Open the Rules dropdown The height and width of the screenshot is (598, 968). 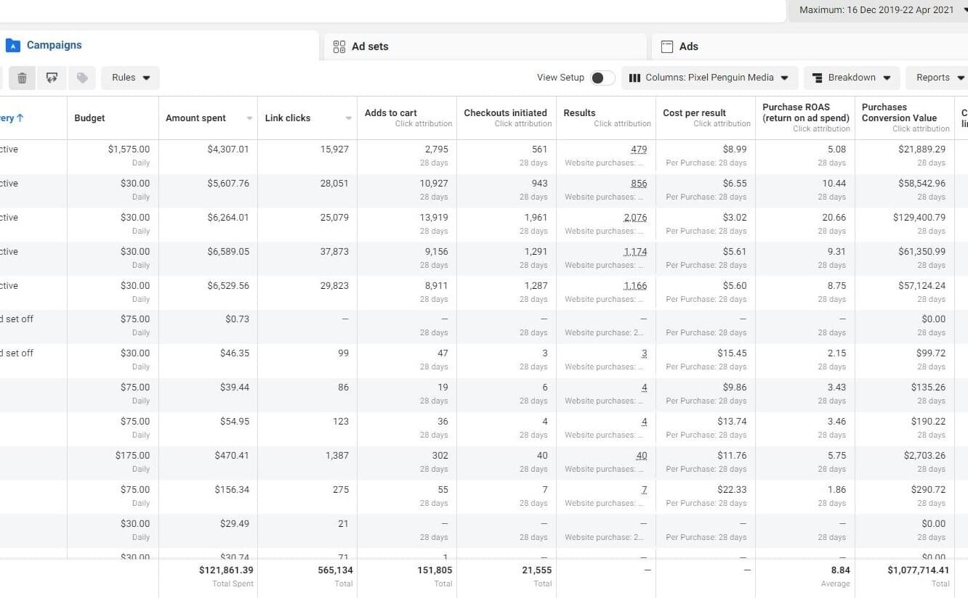pyautogui.click(x=131, y=78)
